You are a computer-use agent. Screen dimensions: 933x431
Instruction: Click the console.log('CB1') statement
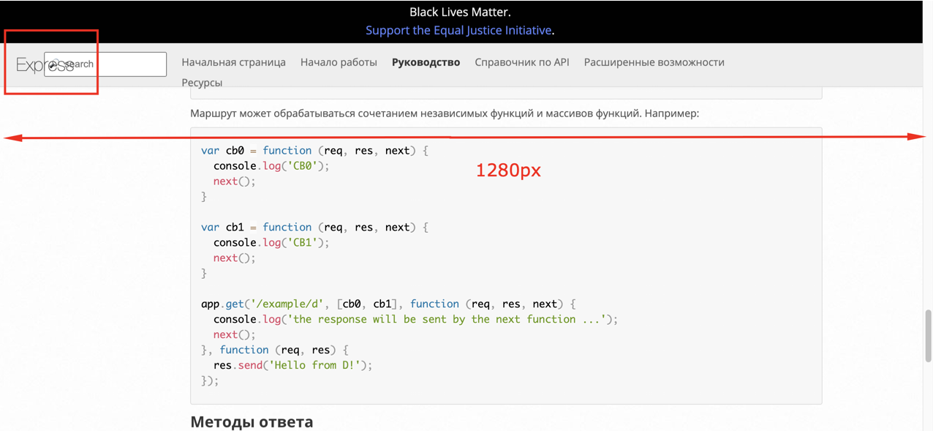[x=271, y=242]
